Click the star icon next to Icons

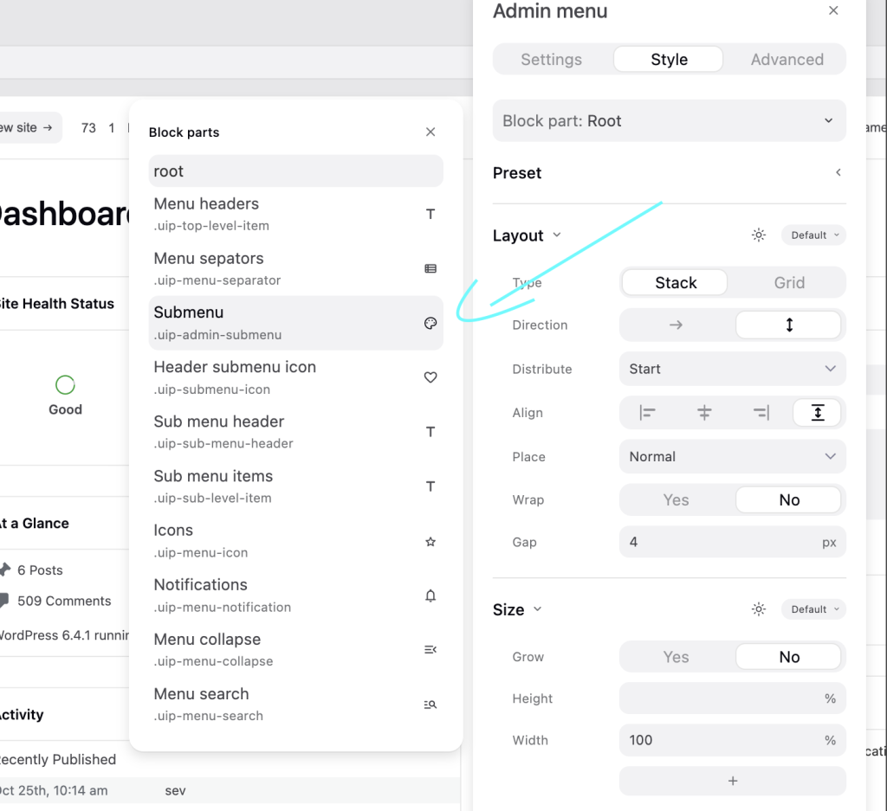[x=431, y=542]
